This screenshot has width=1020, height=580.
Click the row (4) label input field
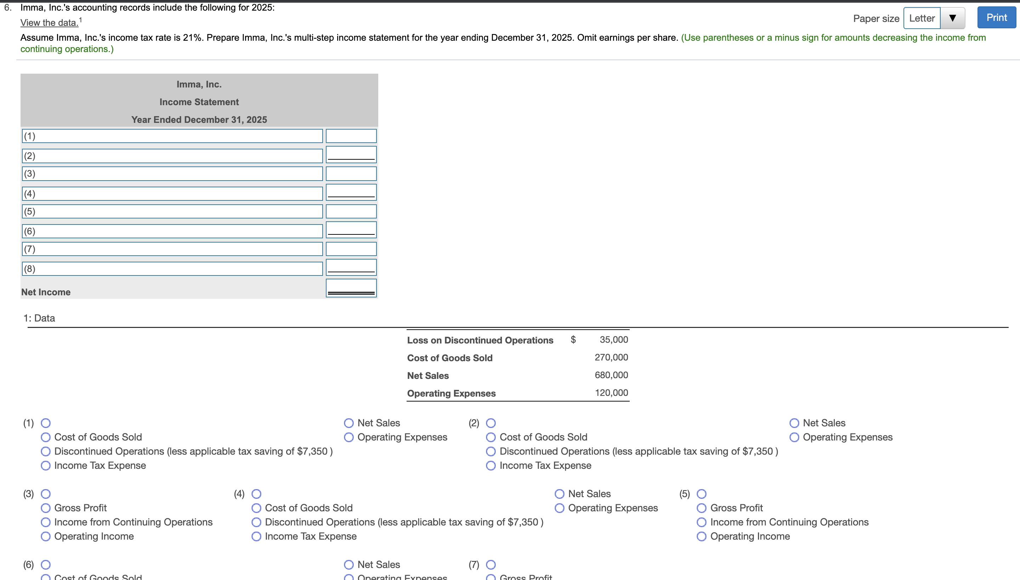172,194
